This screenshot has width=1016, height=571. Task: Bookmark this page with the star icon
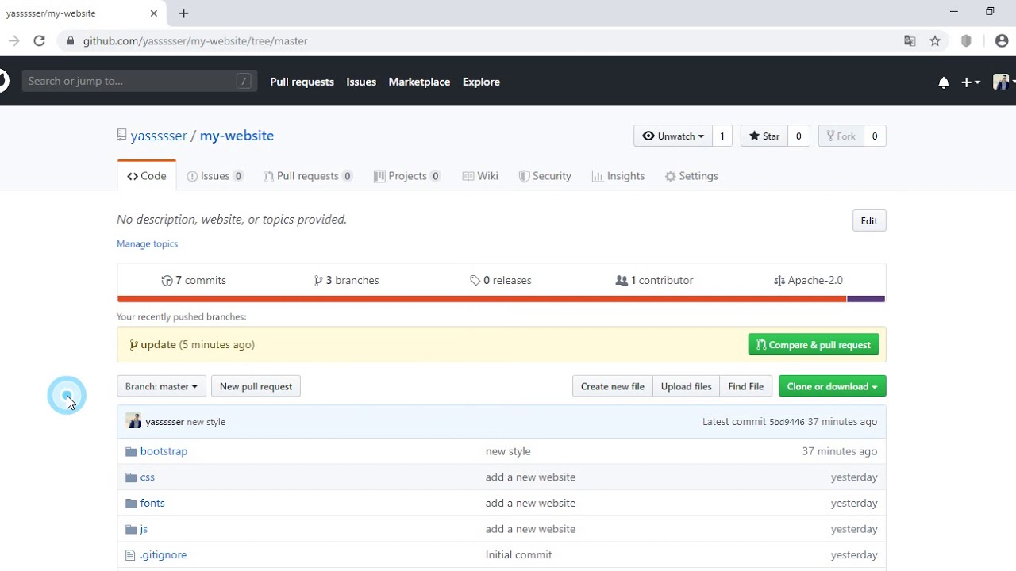935,41
